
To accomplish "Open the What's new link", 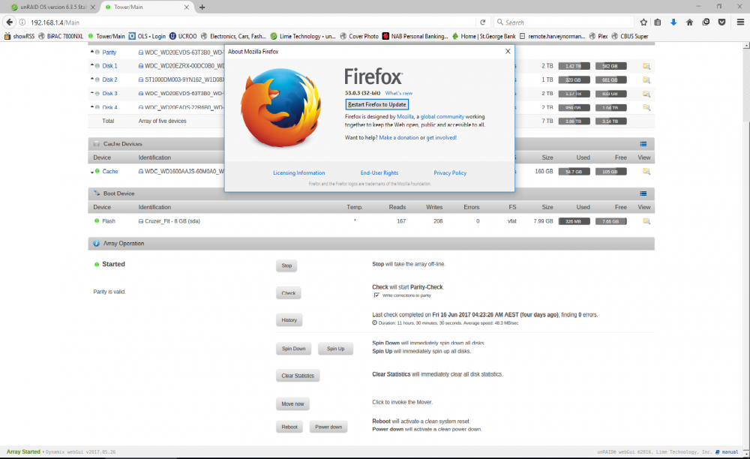I will 399,93.
